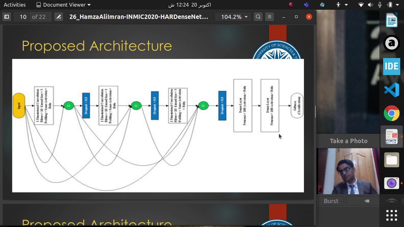
Task: Toggle the Document Viewer side pane button
Action: pos(7,17)
